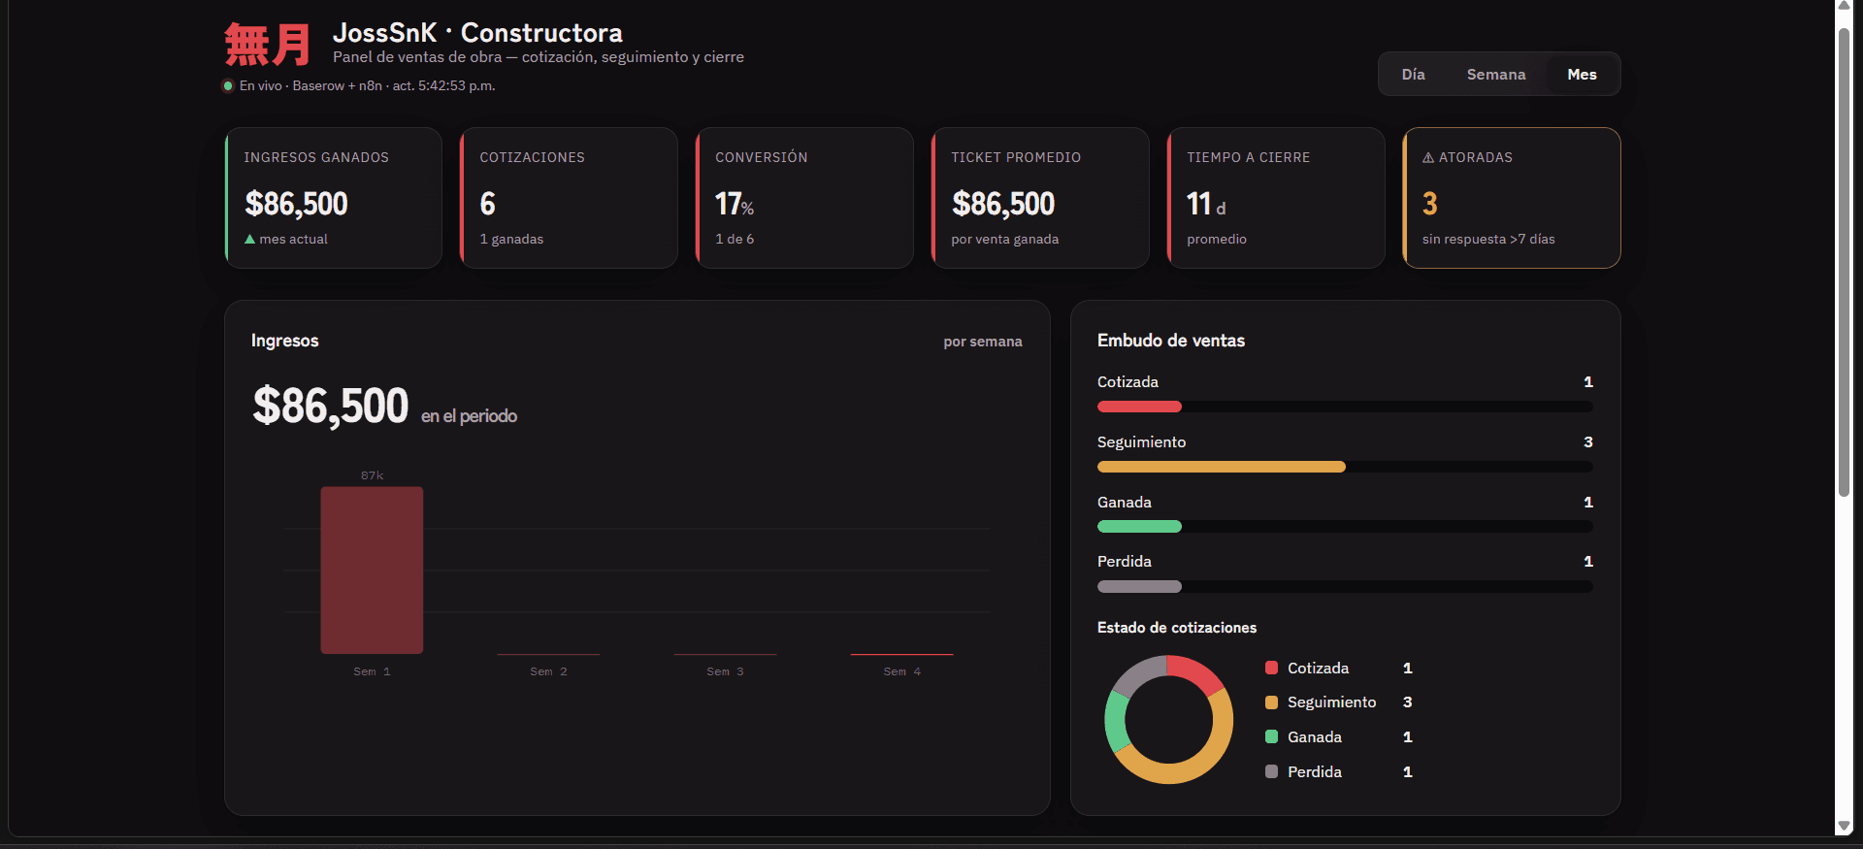Click the green Ganada legend swatch
The image size is (1863, 849).
1271,736
